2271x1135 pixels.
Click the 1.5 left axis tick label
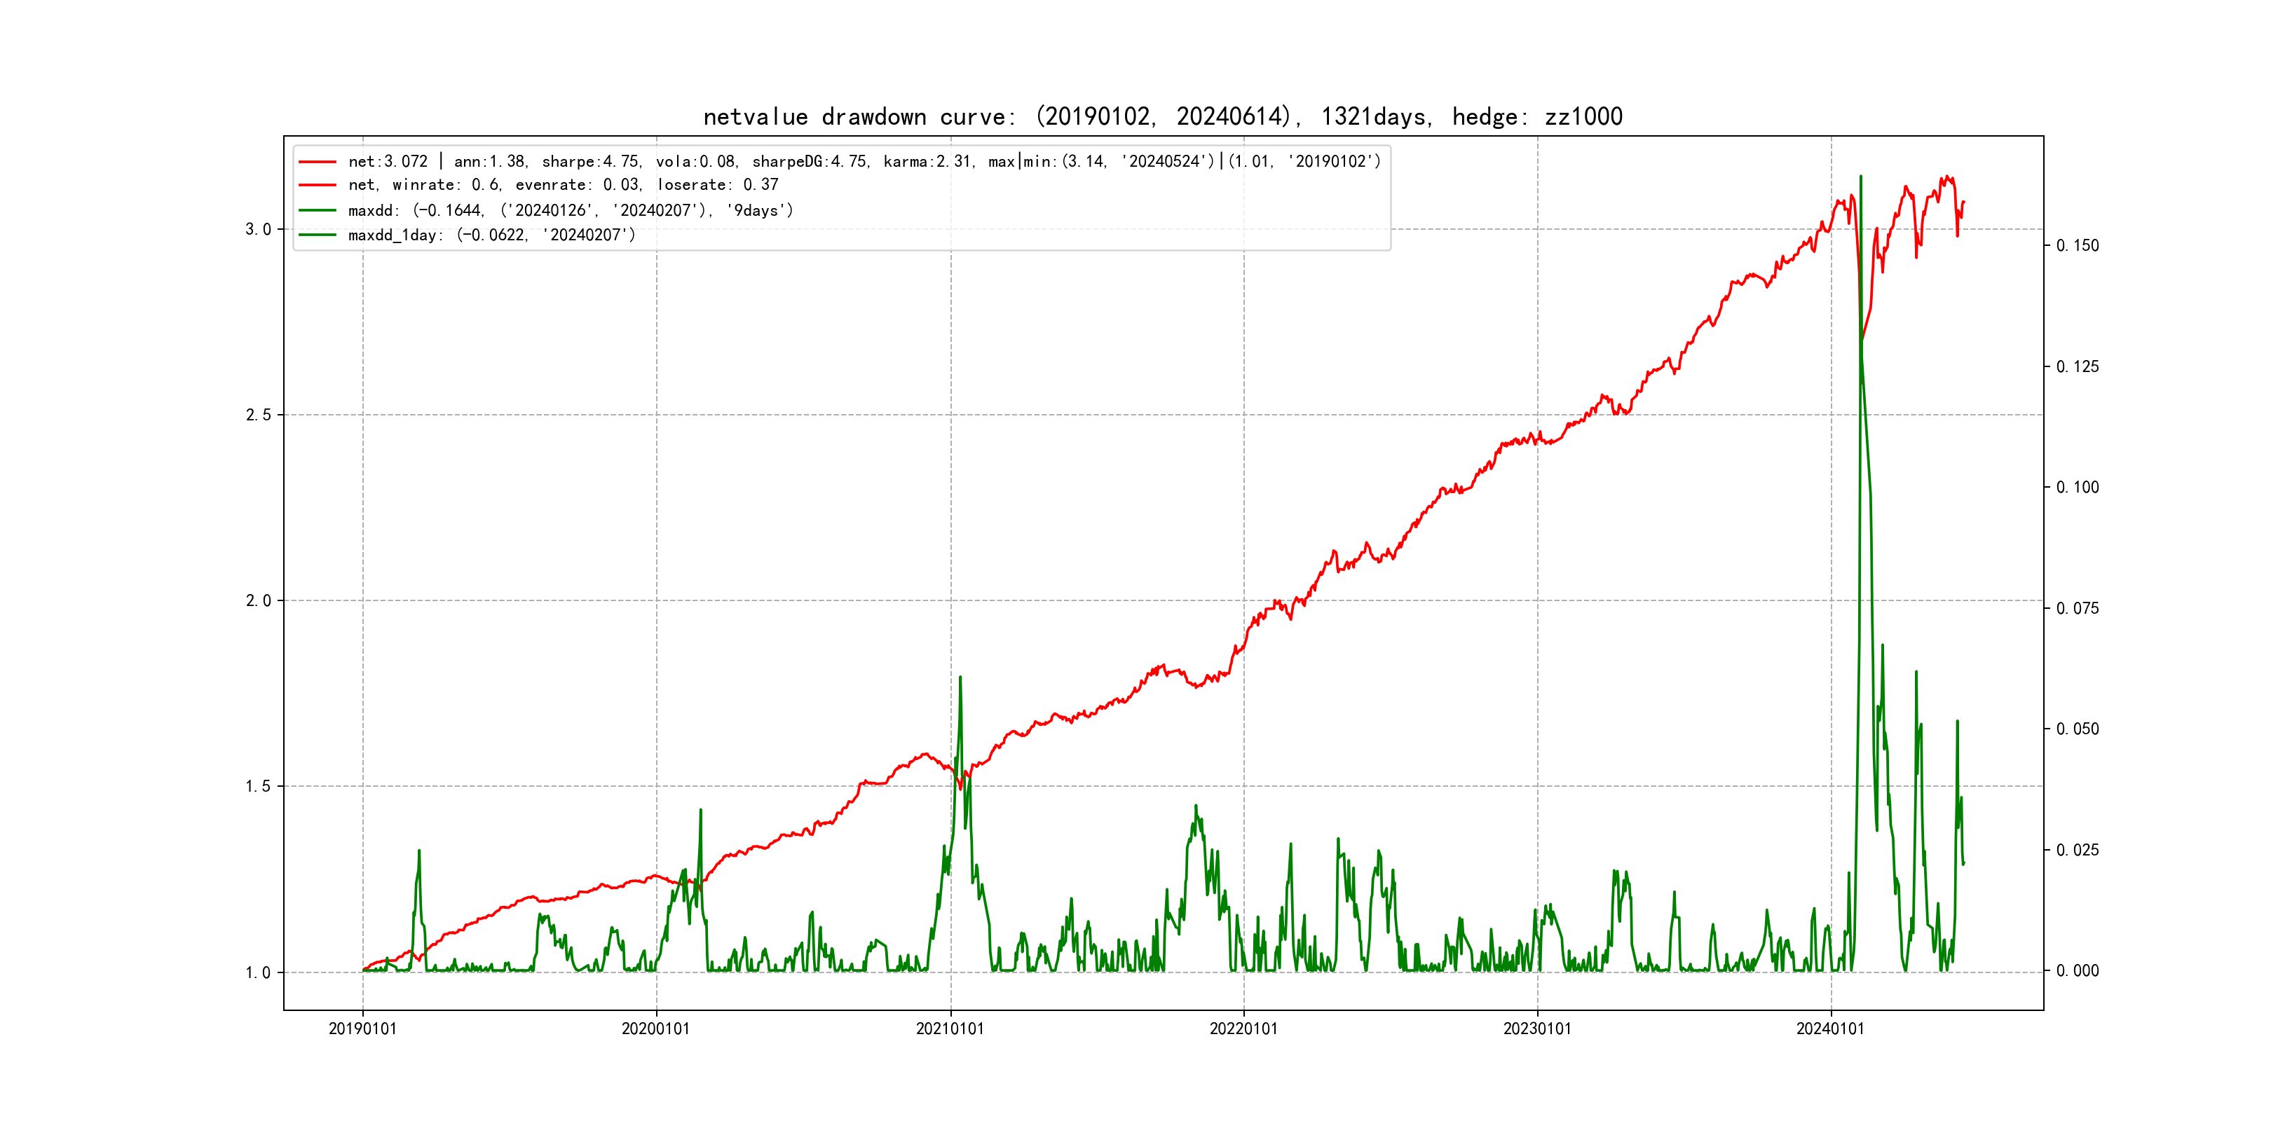257,786
